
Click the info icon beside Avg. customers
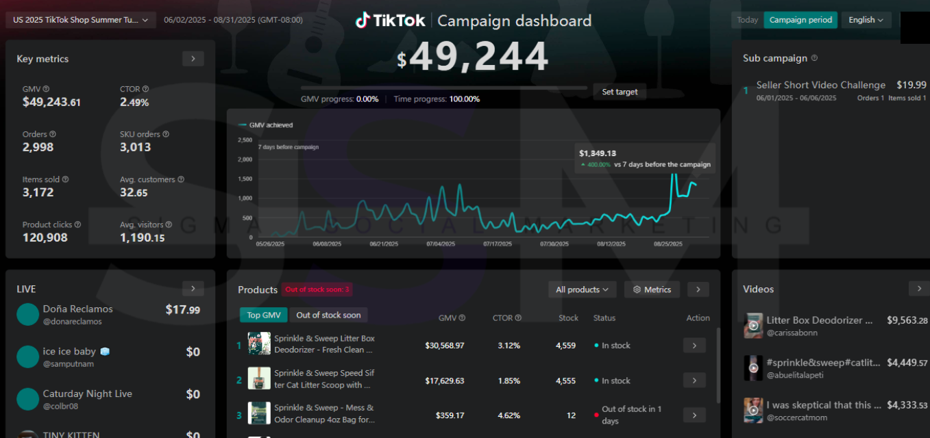(181, 179)
